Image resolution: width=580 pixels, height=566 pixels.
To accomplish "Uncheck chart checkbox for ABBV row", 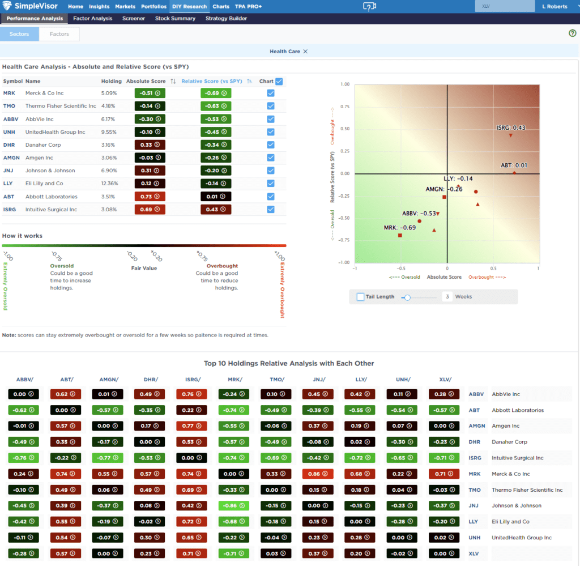I will [x=271, y=119].
